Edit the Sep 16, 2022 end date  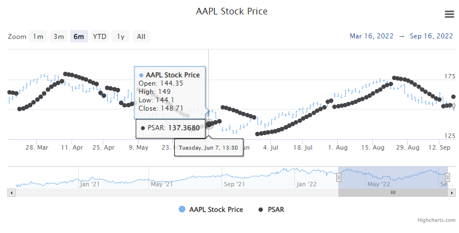point(431,36)
